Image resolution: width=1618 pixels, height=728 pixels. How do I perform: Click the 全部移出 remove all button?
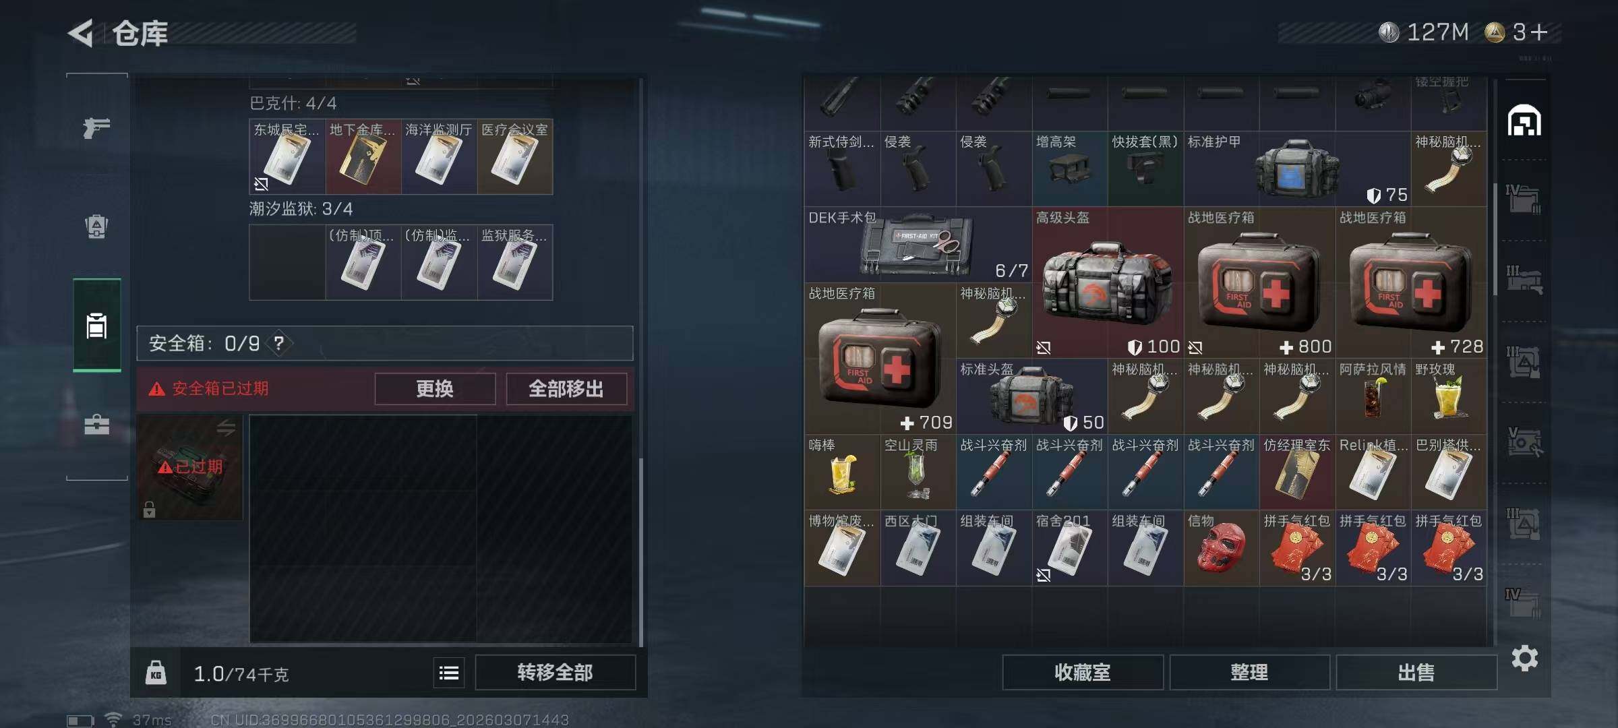tap(566, 389)
